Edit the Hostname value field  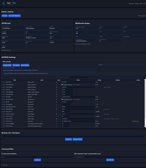tap(78, 107)
